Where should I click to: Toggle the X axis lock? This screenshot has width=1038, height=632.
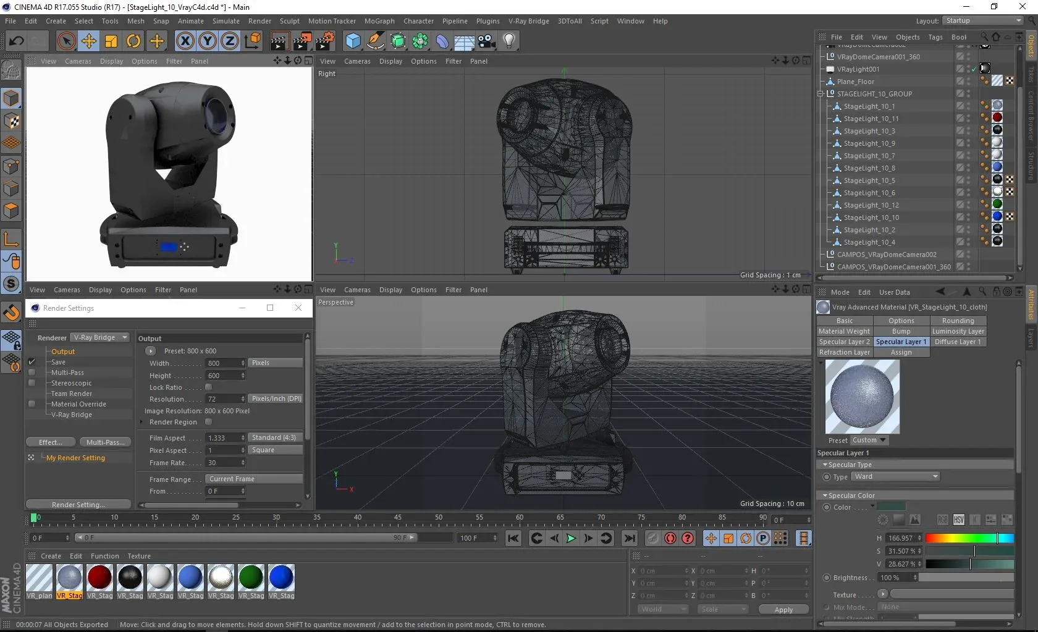tap(185, 41)
